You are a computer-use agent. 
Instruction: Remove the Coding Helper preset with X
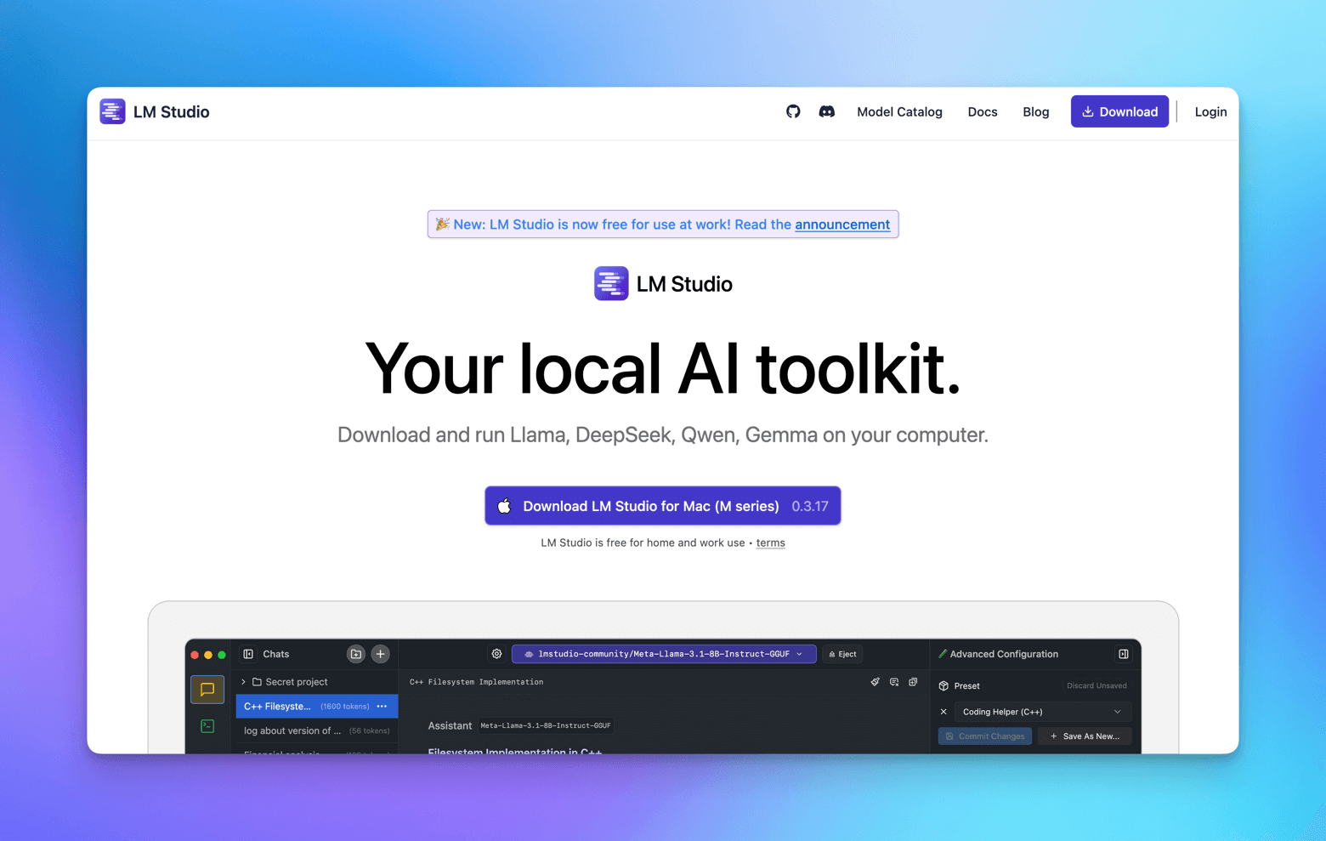[943, 712]
